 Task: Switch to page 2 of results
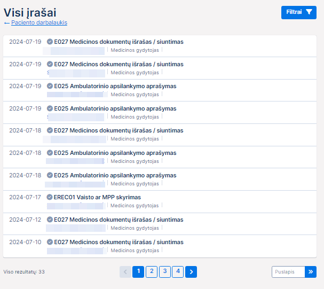pyautogui.click(x=152, y=272)
